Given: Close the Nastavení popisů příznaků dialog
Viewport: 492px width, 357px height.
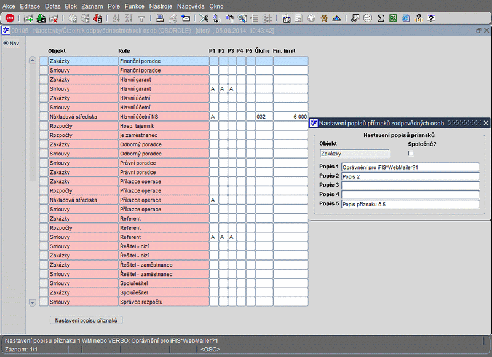Looking at the screenshot, I should pos(486,123).
